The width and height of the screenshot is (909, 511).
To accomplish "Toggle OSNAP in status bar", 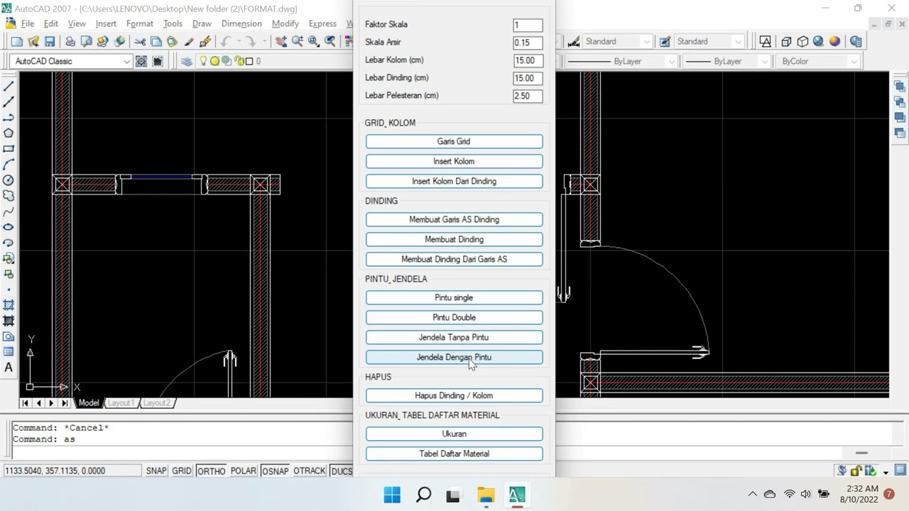I will pyautogui.click(x=275, y=471).
